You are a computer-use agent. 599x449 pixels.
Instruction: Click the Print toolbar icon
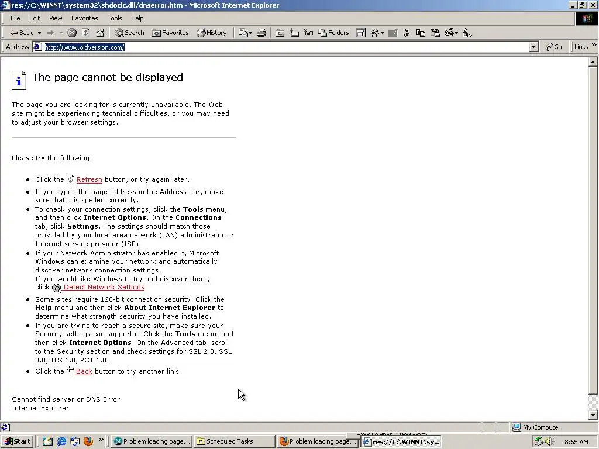[x=261, y=33]
